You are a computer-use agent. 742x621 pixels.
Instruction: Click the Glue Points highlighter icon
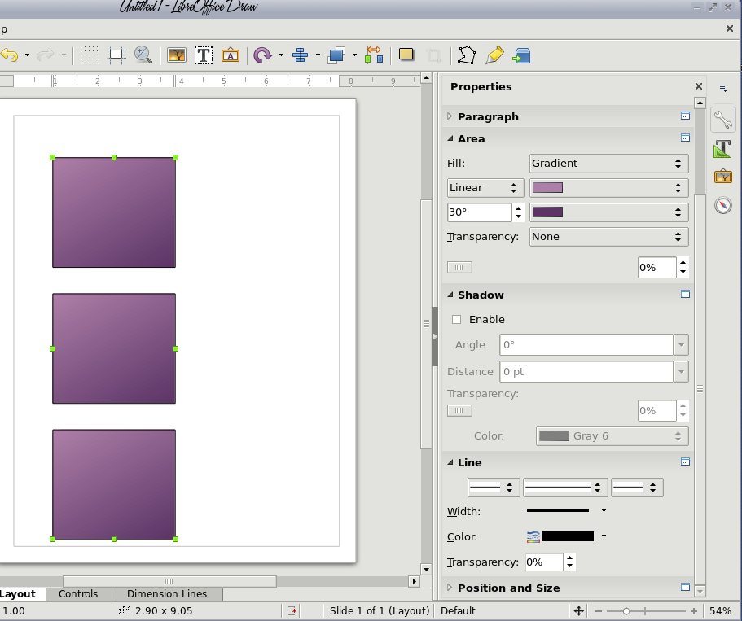tap(494, 55)
